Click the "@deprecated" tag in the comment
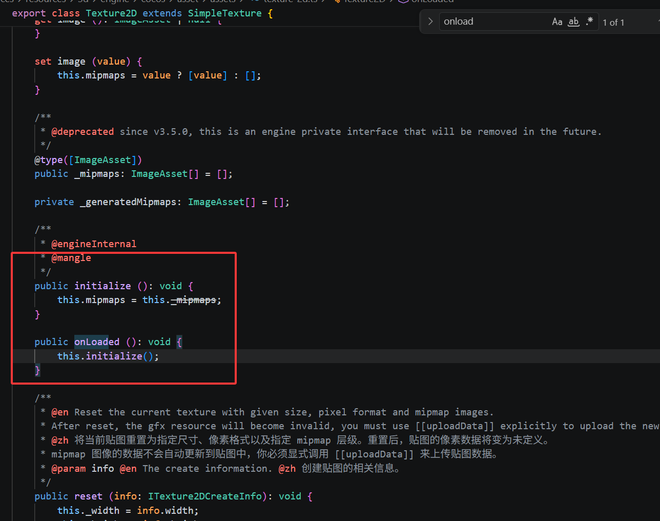The image size is (660, 521). [x=82, y=132]
